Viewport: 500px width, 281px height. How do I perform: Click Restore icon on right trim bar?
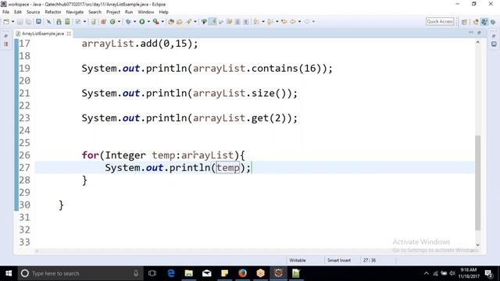[x=494, y=36]
